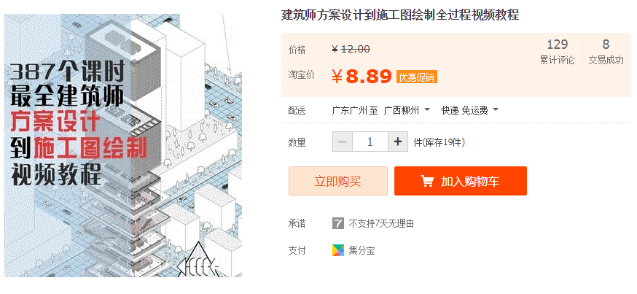637x294 pixels.
Task: Click the crossed-out ¥12.00 original price
Action: [351, 50]
